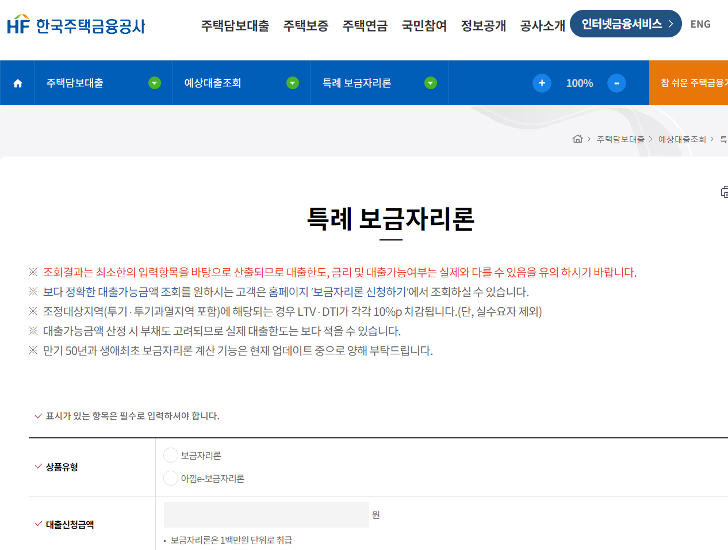Image resolution: width=728 pixels, height=550 pixels.
Task: Expand the 예상대출조회 dropdown menu
Action: 293,83
